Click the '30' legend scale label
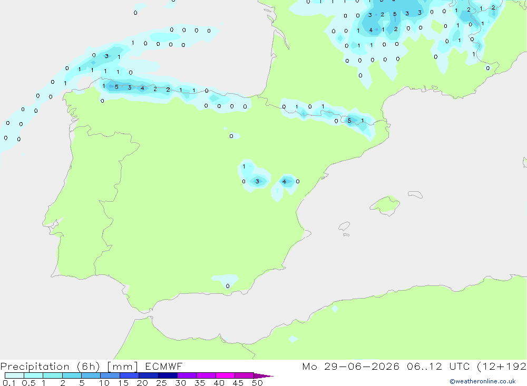 pos(180,383)
